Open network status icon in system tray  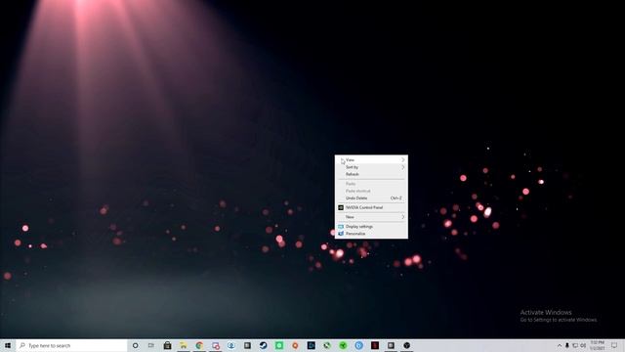pos(575,345)
